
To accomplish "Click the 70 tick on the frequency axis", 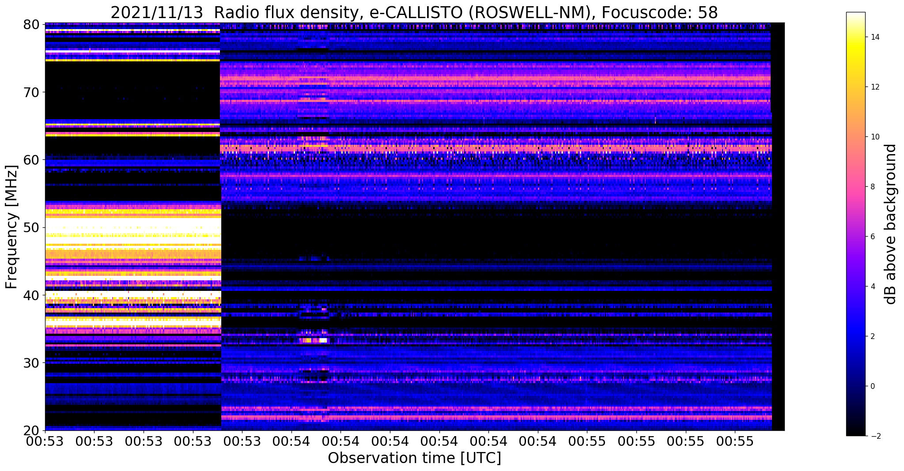I will pyautogui.click(x=31, y=92).
